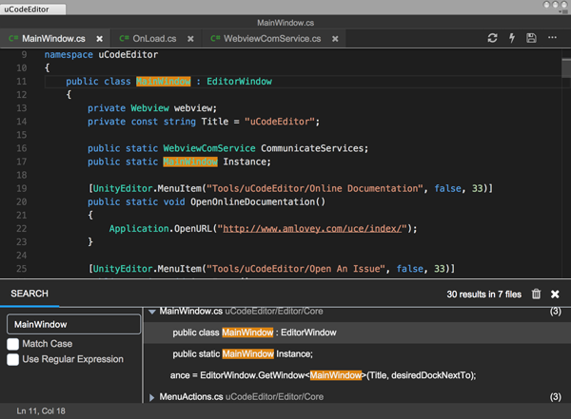
Task: Click highlighted MainWindow on line 17
Action: coord(190,162)
